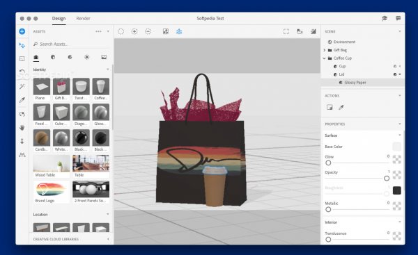Switch to the Render tab

pyautogui.click(x=83, y=18)
